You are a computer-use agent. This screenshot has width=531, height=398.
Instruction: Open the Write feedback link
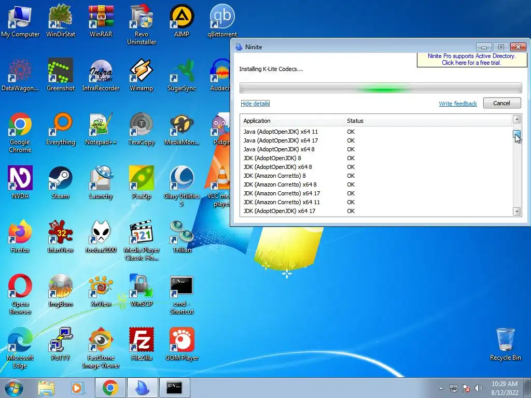point(457,104)
